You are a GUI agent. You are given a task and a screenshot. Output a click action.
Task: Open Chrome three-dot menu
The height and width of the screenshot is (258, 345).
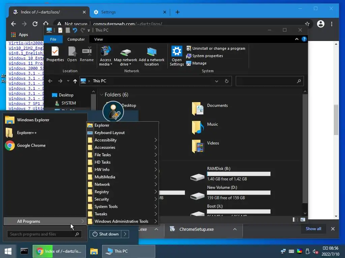pyautogui.click(x=332, y=24)
